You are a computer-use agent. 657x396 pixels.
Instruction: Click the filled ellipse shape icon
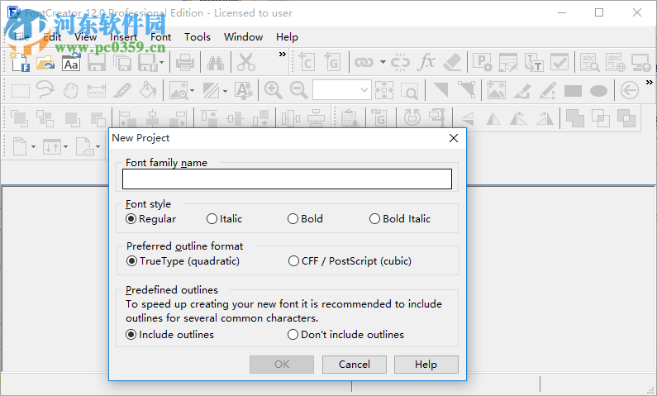(x=598, y=90)
